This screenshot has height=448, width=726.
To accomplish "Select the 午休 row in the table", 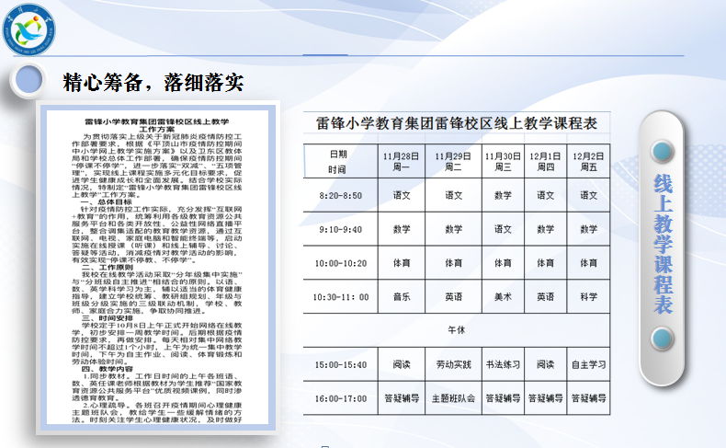I will 457,328.
